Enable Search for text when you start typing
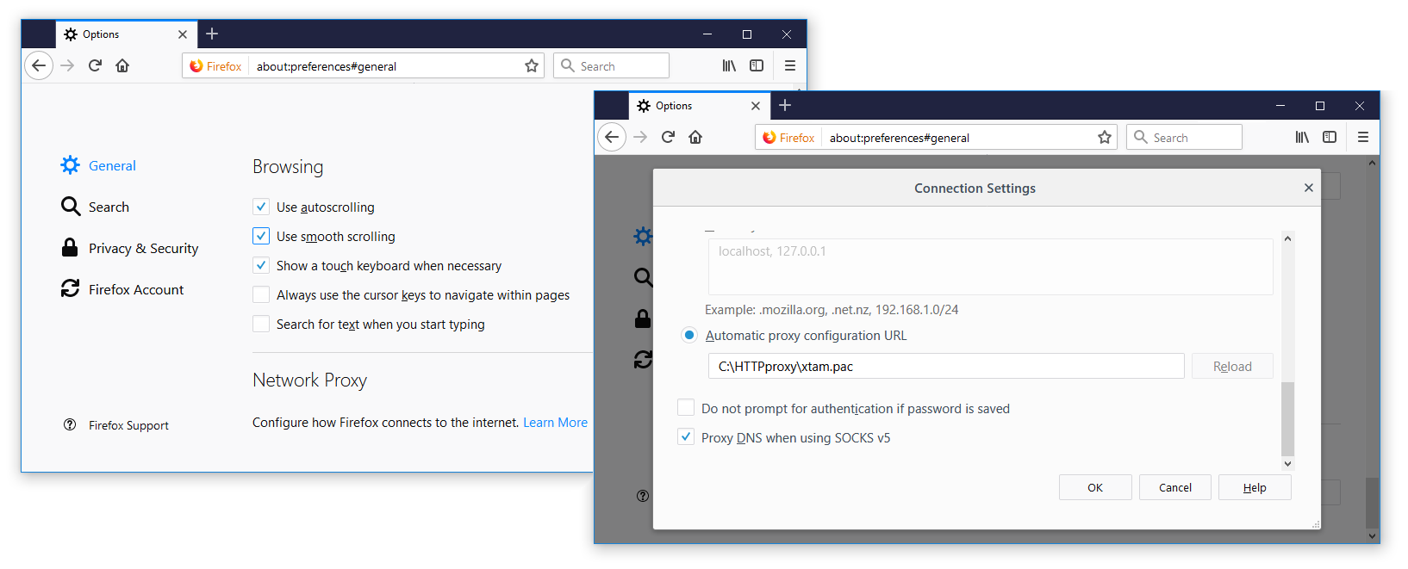 coord(261,324)
